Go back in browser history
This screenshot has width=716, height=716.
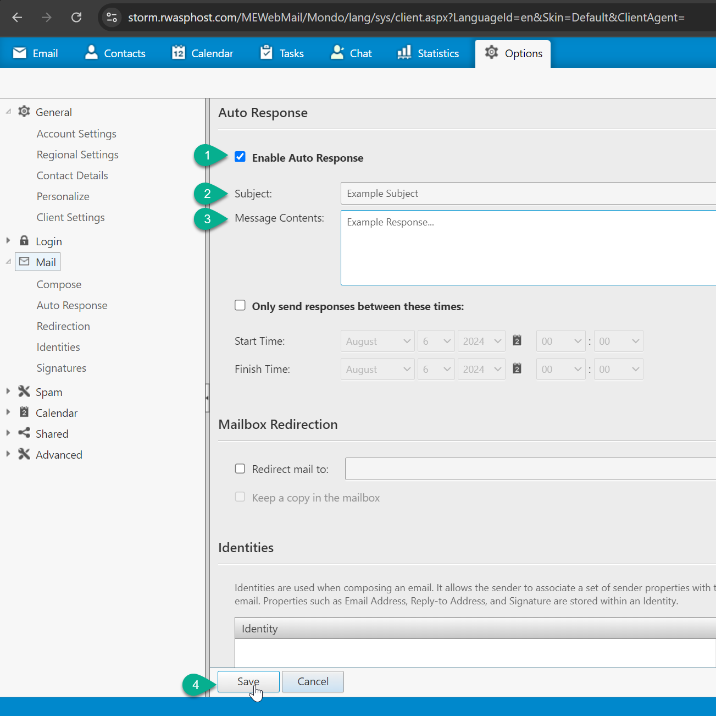18,18
